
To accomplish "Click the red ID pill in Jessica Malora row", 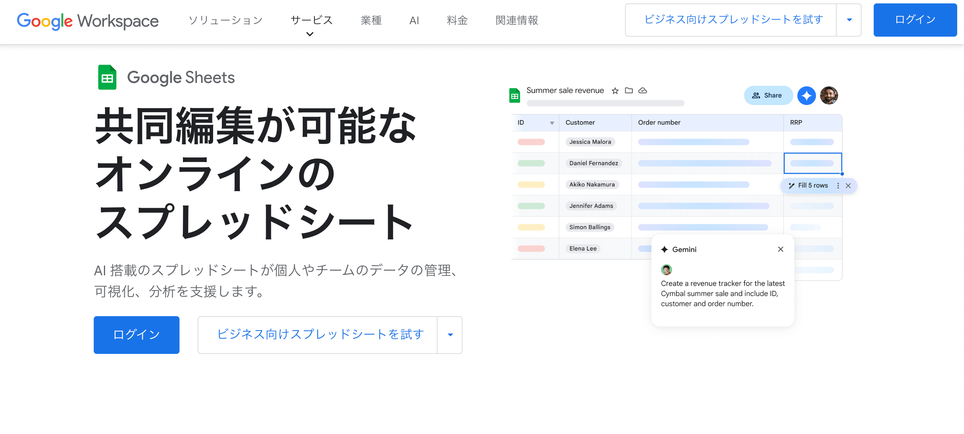I will point(531,142).
